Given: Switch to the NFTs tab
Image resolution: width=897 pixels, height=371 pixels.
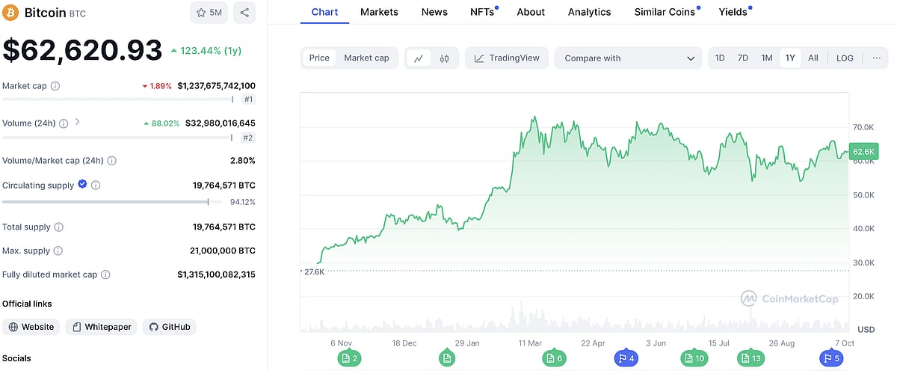Looking at the screenshot, I should pyautogui.click(x=483, y=12).
